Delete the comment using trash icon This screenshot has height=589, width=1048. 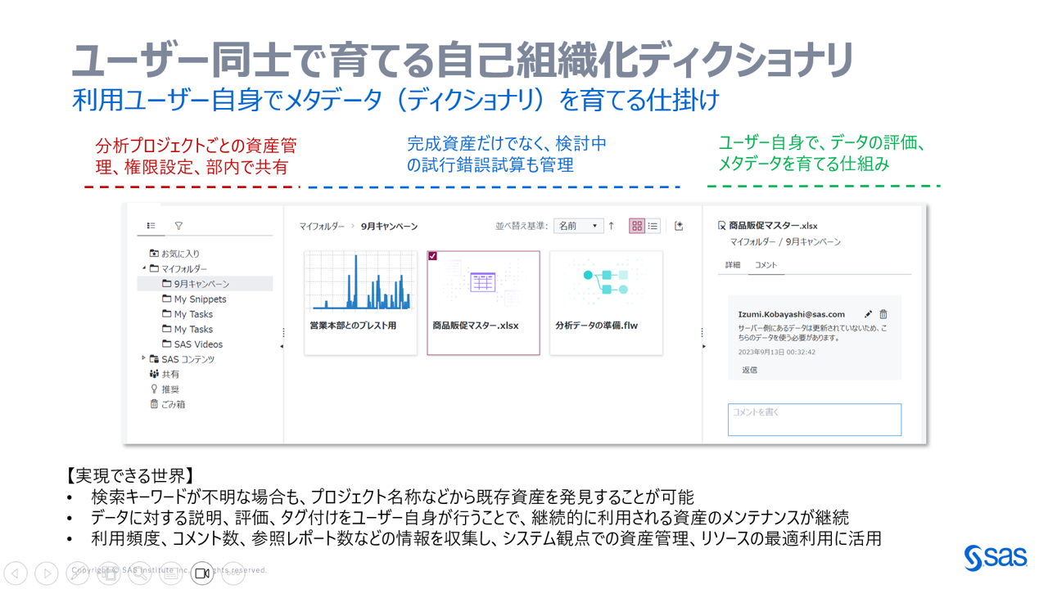point(883,314)
